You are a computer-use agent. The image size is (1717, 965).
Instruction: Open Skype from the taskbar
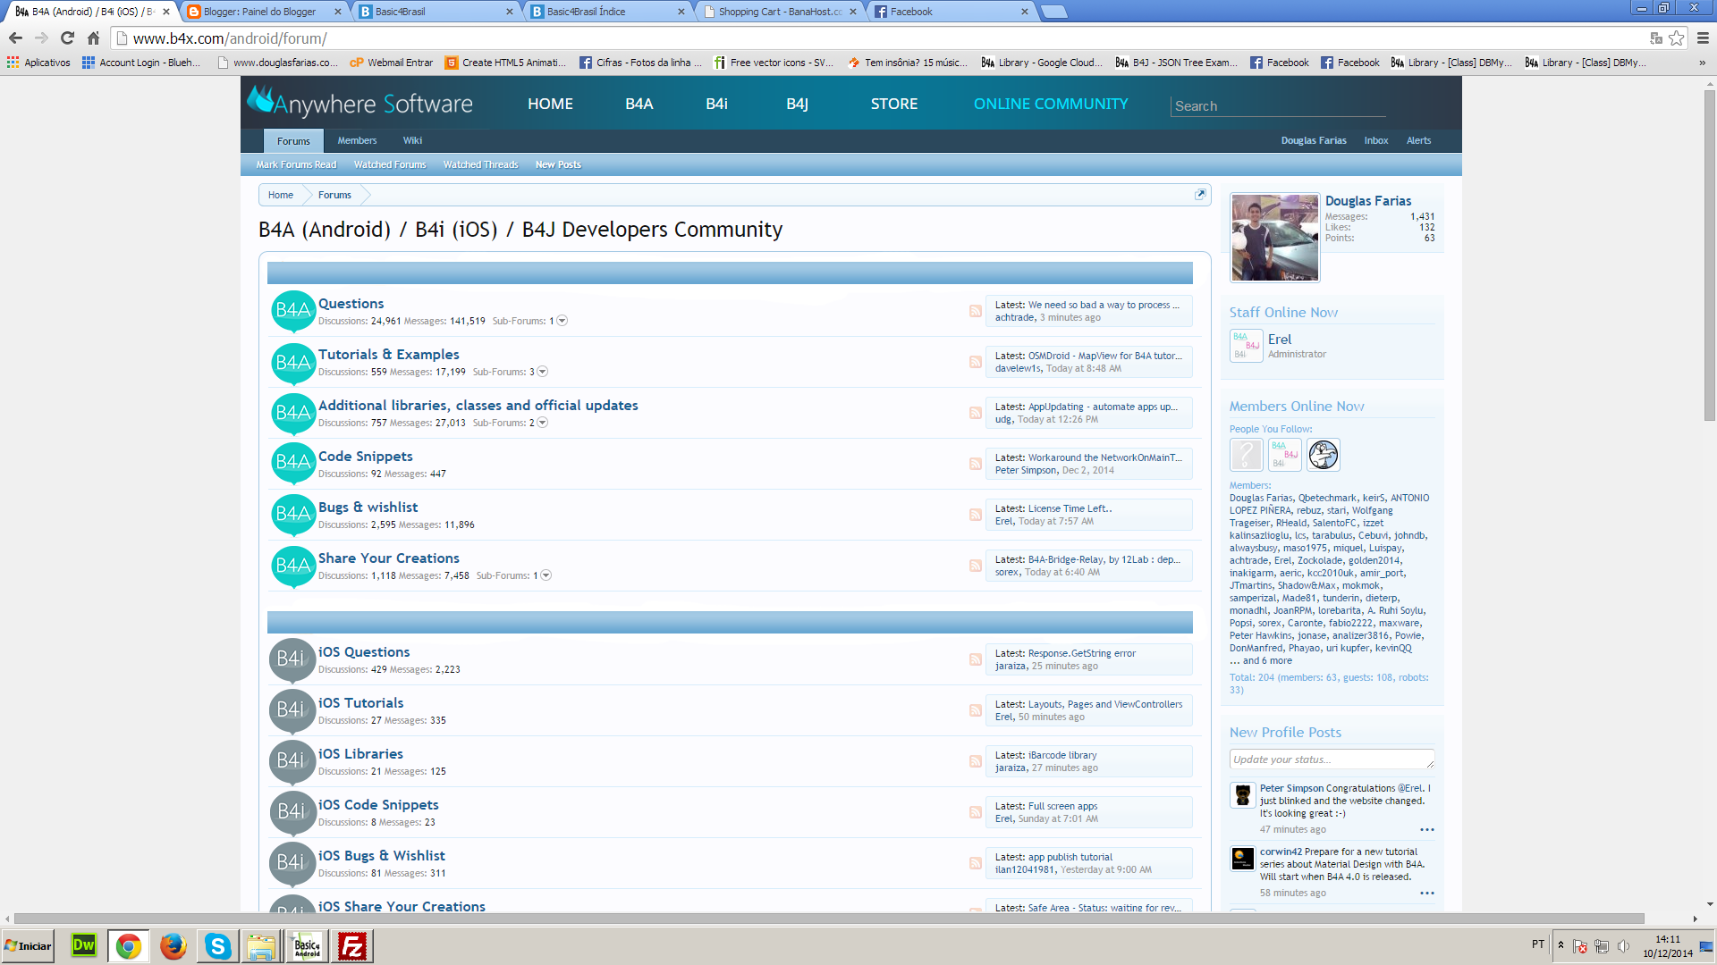[x=217, y=946]
